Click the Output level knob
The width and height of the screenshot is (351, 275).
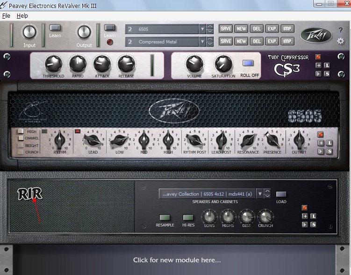point(84,32)
